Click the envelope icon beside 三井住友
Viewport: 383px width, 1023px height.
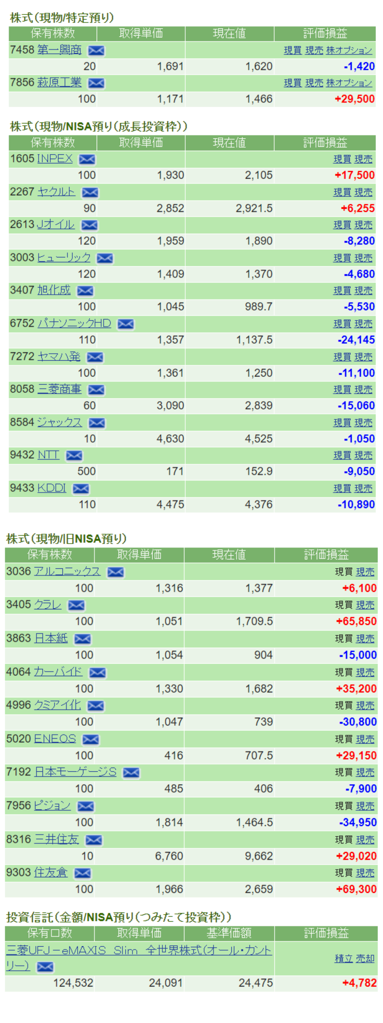pyautogui.click(x=94, y=840)
